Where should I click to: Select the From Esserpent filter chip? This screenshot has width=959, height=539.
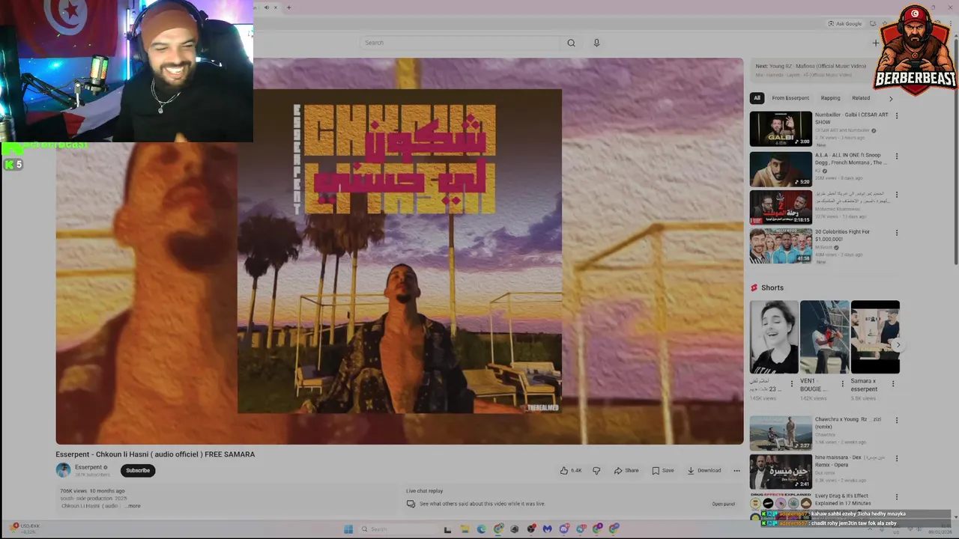(790, 98)
